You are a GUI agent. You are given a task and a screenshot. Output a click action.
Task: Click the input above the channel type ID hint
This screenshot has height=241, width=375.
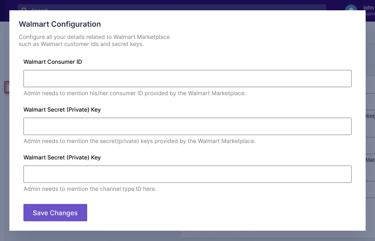[187, 174]
